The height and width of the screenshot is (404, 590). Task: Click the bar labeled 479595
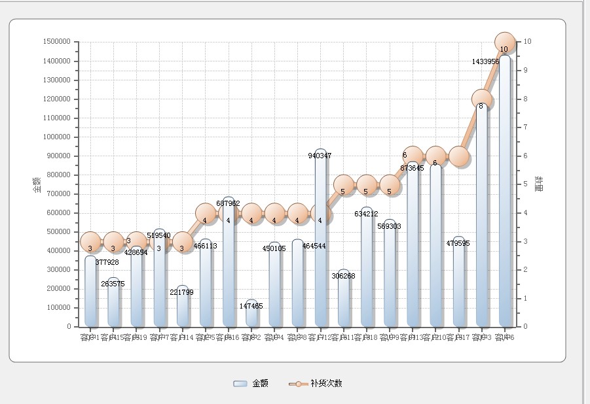coord(458,288)
